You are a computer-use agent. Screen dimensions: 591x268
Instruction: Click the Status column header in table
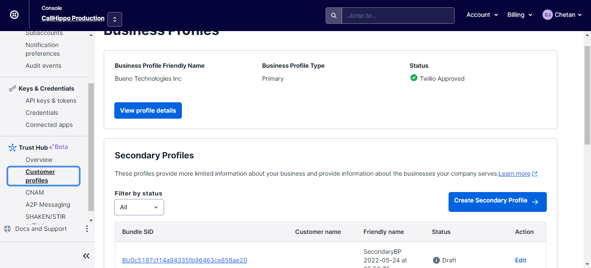tap(441, 232)
